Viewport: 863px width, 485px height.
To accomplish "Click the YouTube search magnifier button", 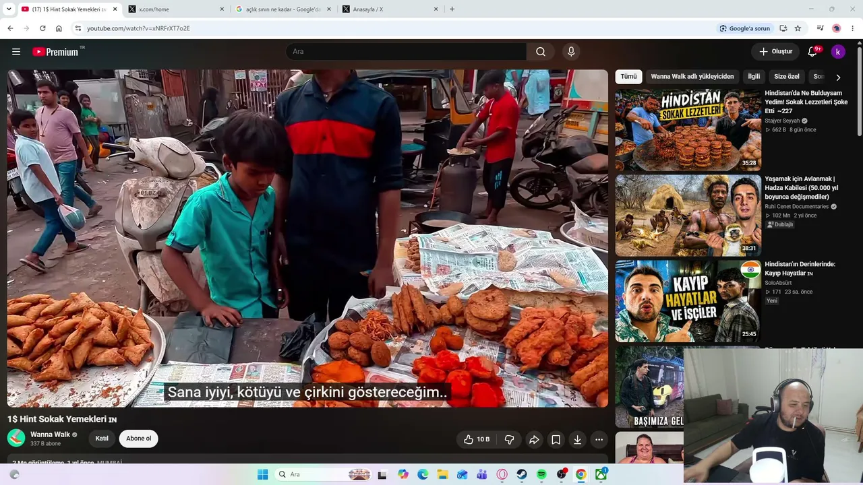I will (541, 52).
